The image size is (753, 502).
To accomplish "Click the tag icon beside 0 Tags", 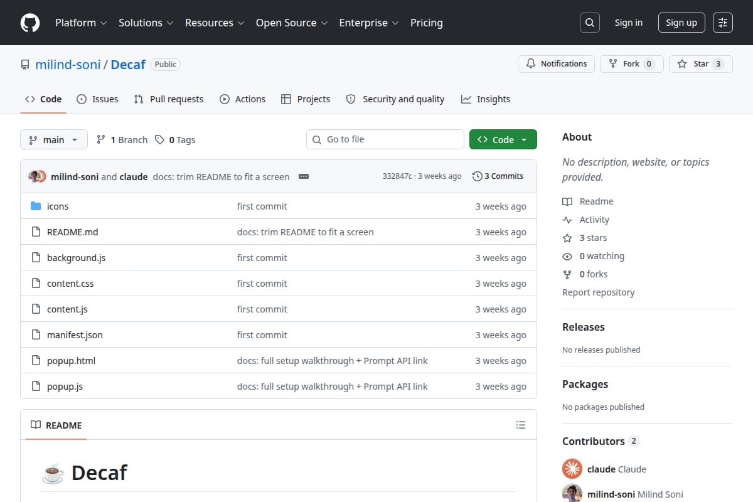I will click(x=160, y=139).
